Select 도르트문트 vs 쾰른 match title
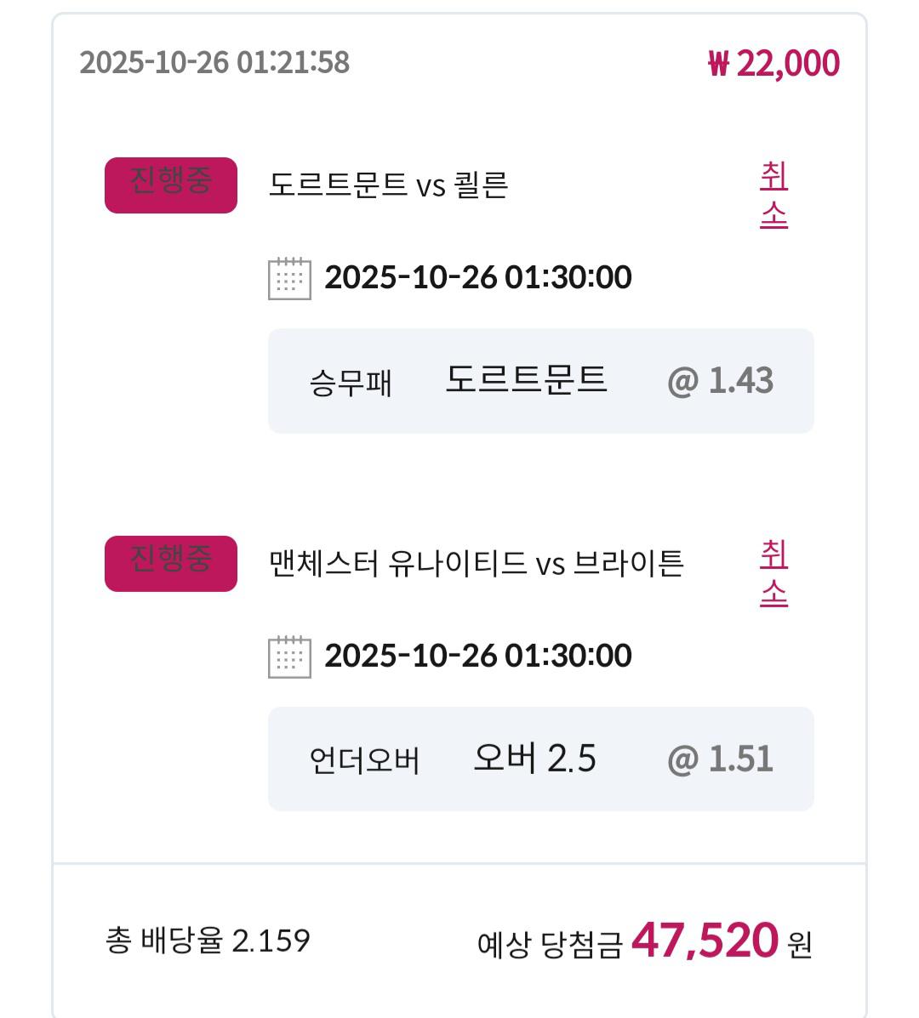919x1018 pixels. 388,185
